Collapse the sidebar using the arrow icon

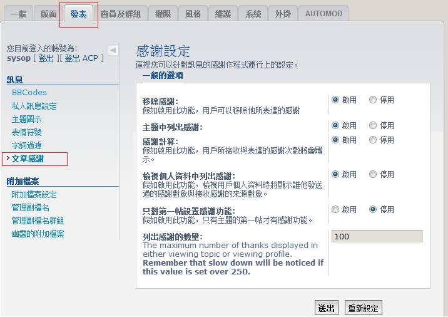pyautogui.click(x=113, y=50)
